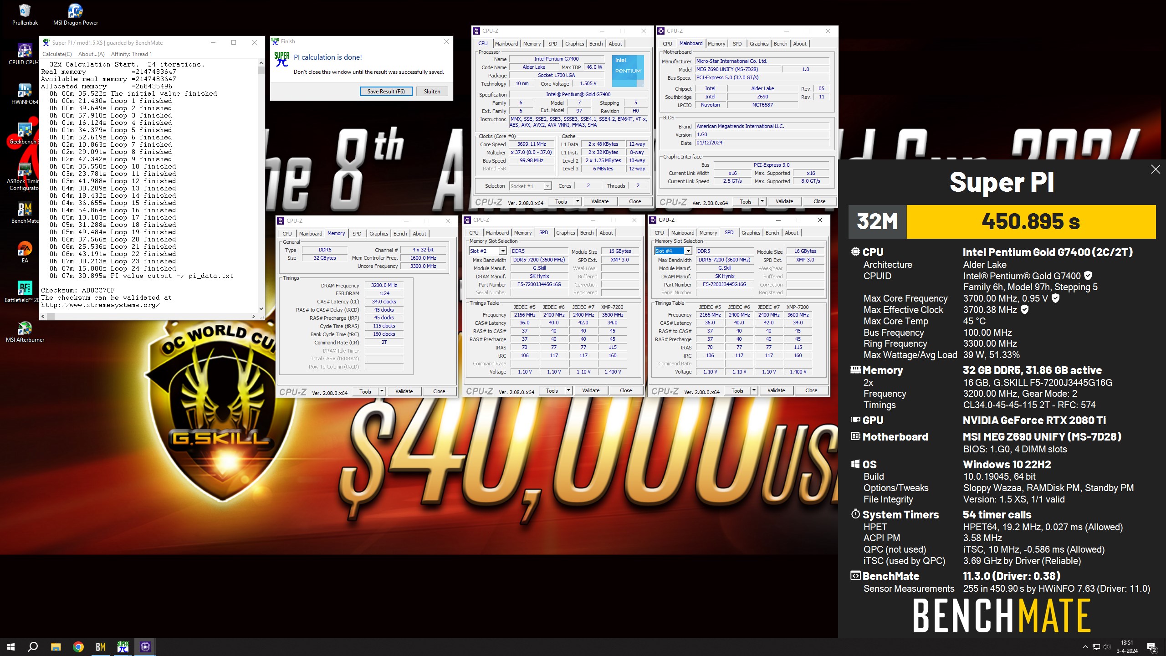This screenshot has height=656, width=1166.
Task: Switch to BenchMate taskbar icon
Action: click(101, 647)
